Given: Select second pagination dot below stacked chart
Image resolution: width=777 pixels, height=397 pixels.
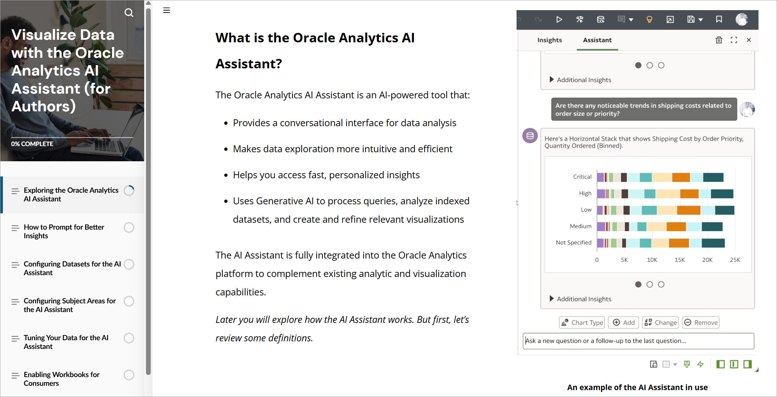Looking at the screenshot, I should [x=649, y=285].
